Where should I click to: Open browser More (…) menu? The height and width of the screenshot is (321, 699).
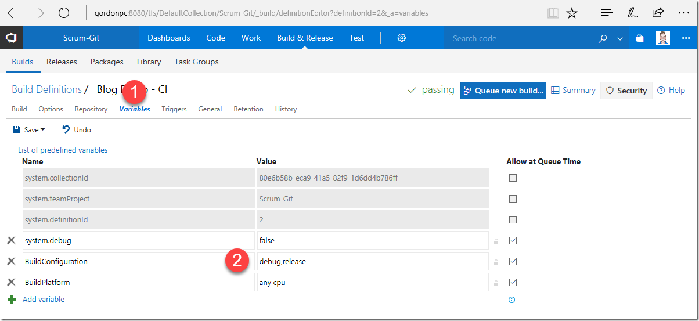(x=684, y=13)
